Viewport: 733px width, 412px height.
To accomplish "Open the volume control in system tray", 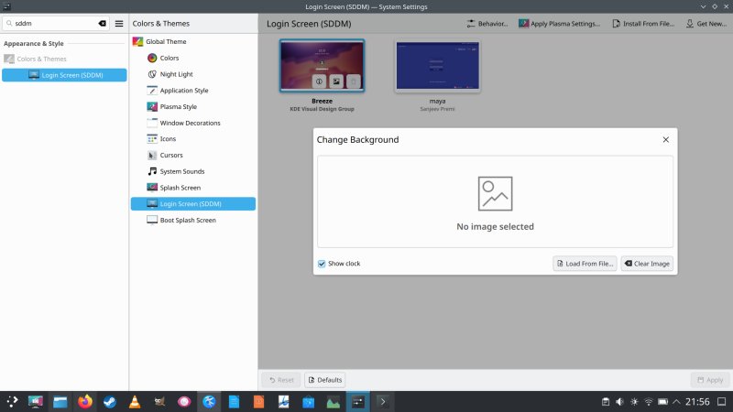I will click(619, 402).
